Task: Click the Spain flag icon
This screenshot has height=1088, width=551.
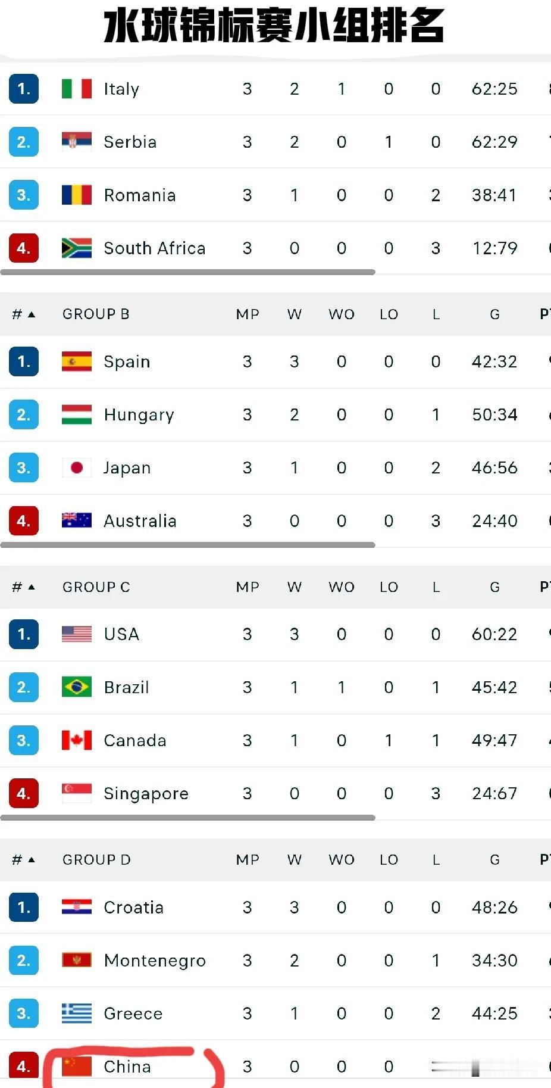Action: [77, 361]
